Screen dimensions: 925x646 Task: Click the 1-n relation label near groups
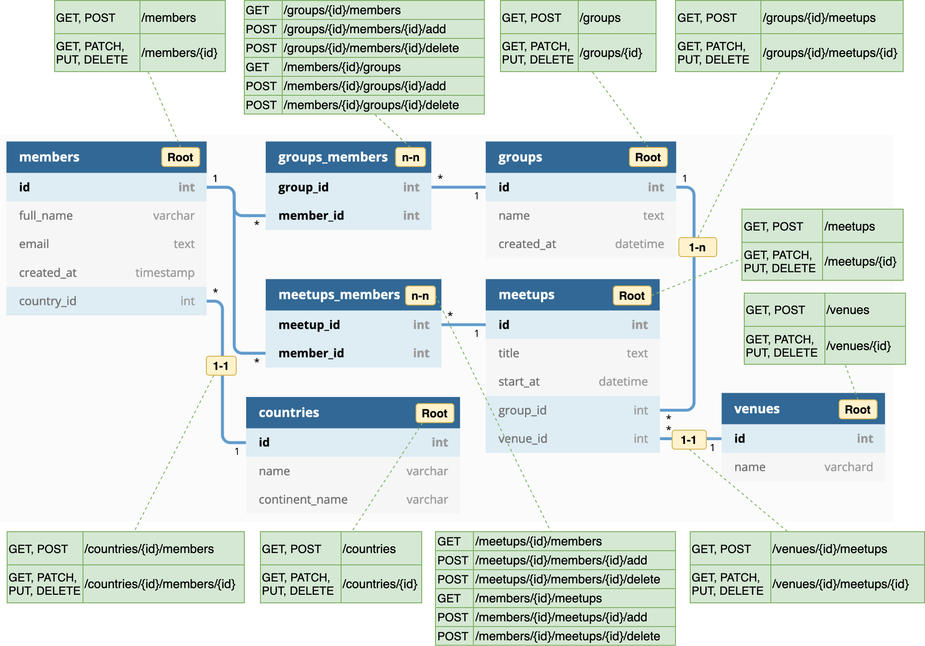click(x=697, y=248)
